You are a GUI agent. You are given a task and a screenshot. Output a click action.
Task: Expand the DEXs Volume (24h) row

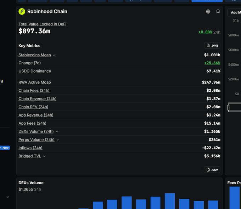(57, 132)
